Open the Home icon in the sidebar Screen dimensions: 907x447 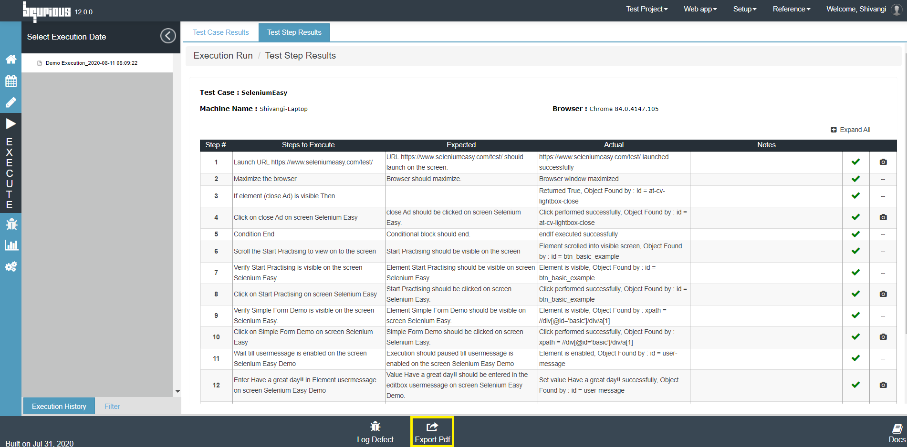coord(11,59)
